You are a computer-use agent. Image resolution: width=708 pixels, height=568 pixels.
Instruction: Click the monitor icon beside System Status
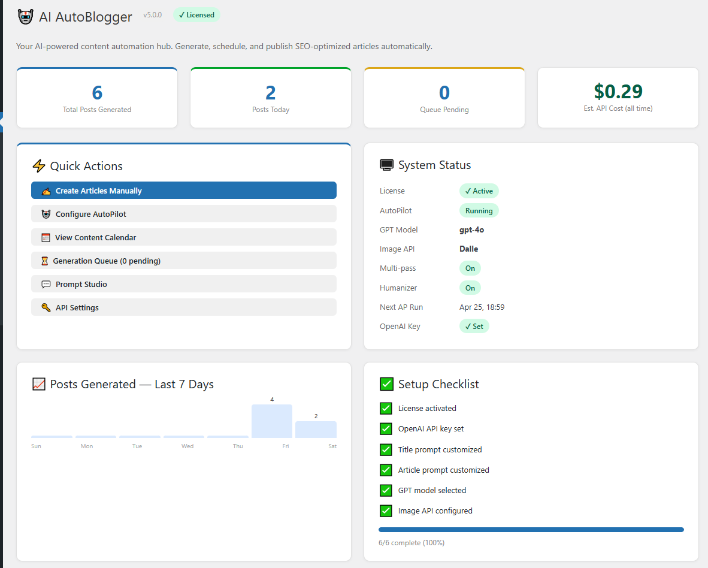[x=386, y=165]
